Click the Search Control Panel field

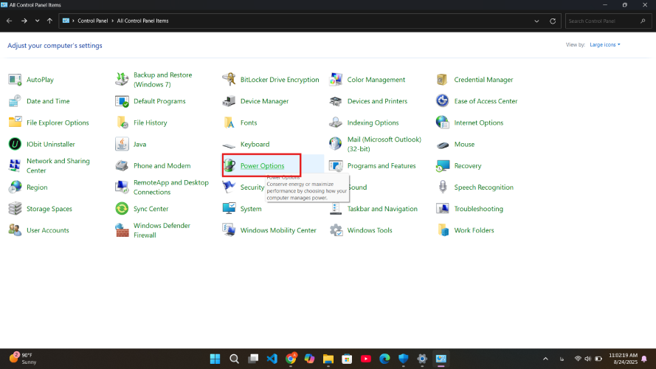click(x=605, y=21)
